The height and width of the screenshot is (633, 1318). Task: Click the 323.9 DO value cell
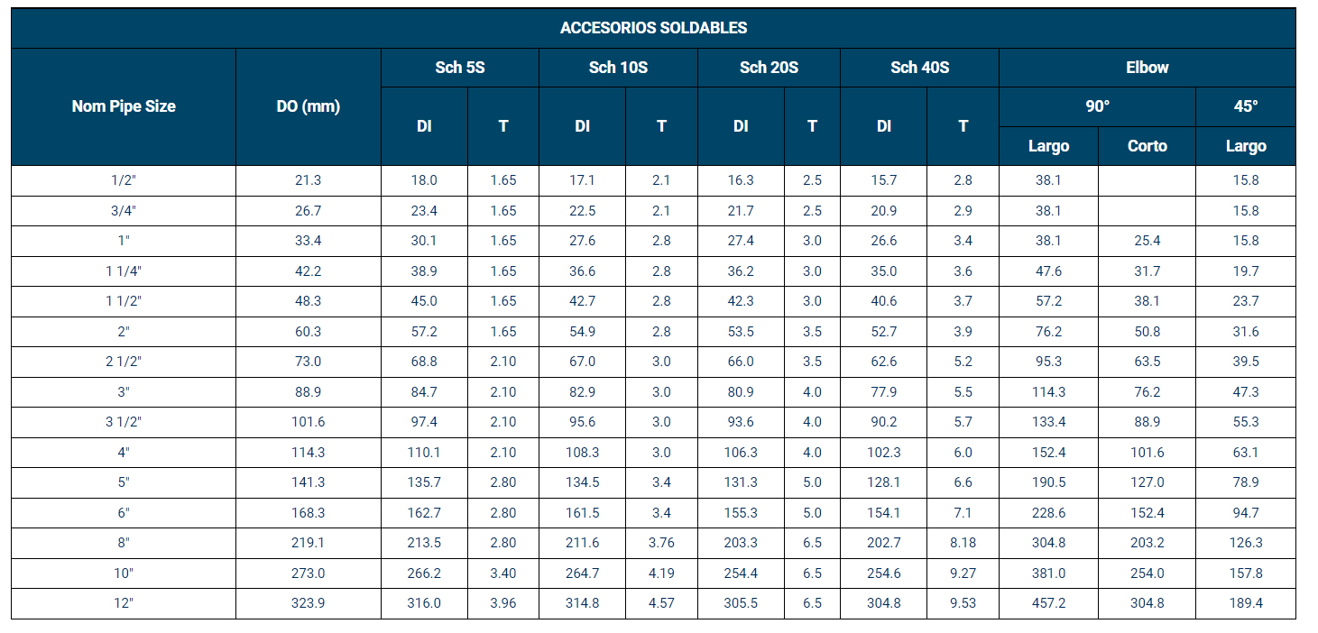point(309,603)
